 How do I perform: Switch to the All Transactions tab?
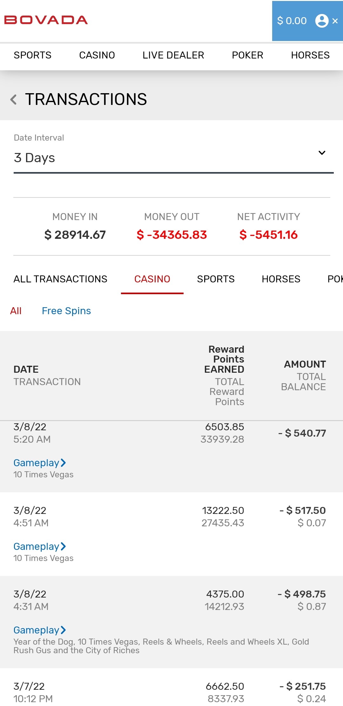[x=60, y=279]
